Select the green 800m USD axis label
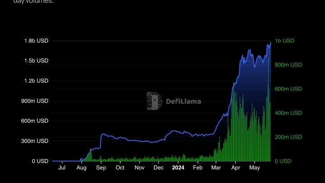 [x=288, y=65]
